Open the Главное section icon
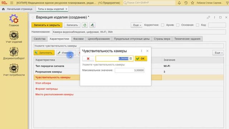This screenshot has height=129, width=229. point(14,19)
